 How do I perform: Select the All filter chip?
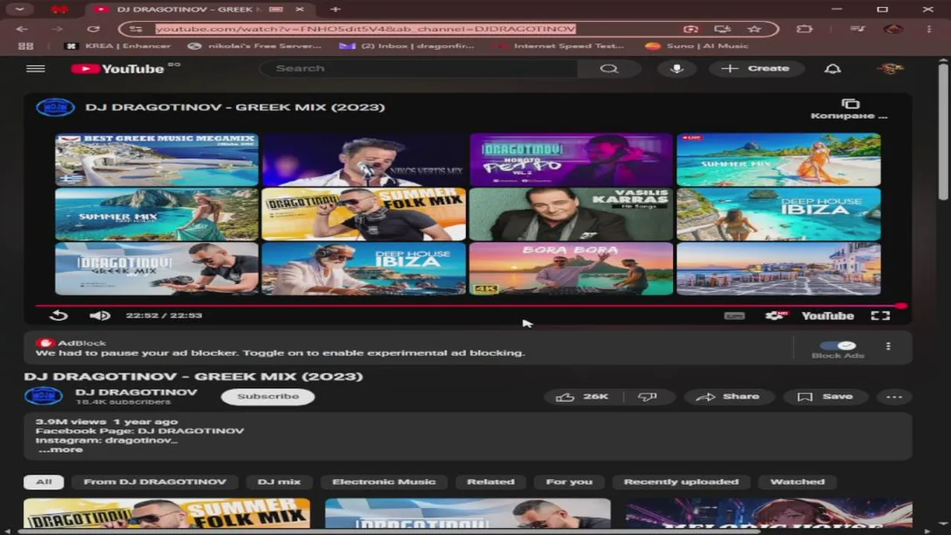tap(44, 482)
